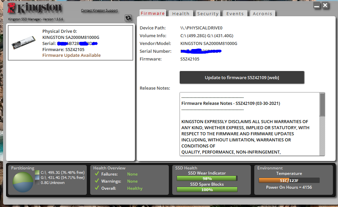Click the Firmware Update Available notice
This screenshot has height=207, width=338.
pos(71,55)
